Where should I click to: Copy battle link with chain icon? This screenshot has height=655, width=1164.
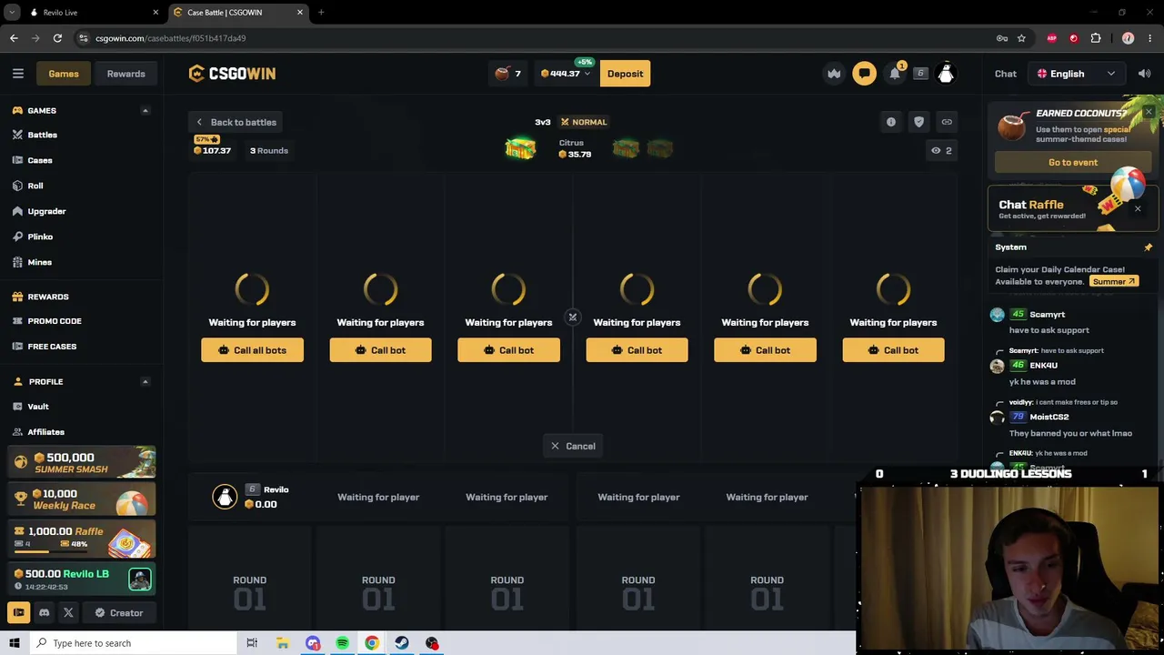(947, 122)
